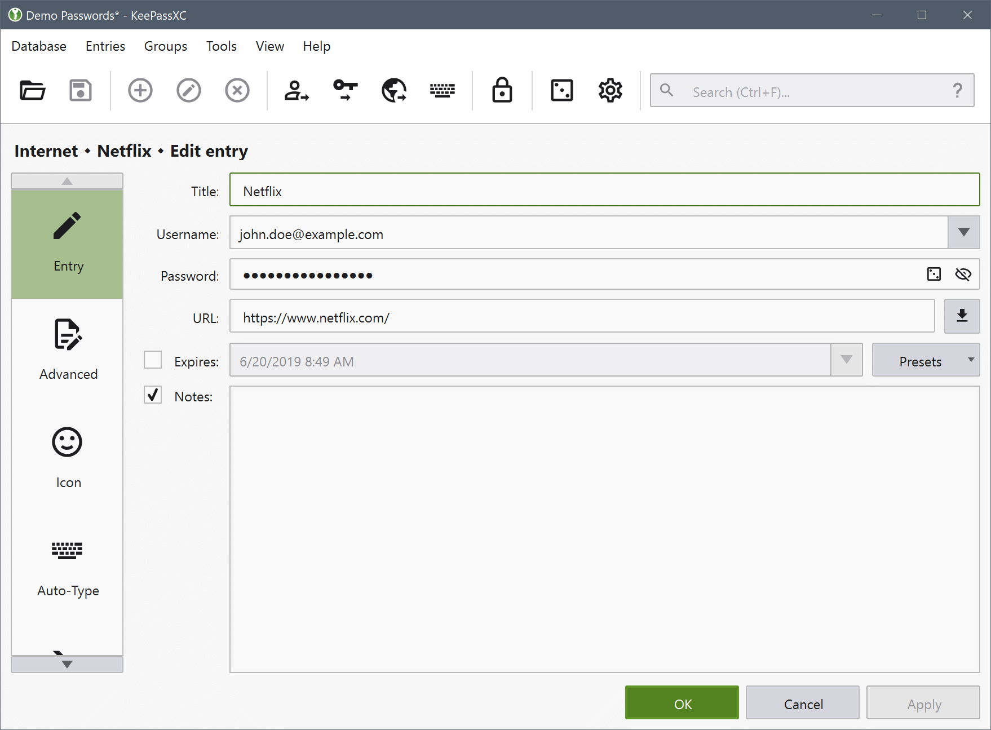Enable the Expires checkbox
Image resolution: width=991 pixels, height=730 pixels.
(152, 360)
